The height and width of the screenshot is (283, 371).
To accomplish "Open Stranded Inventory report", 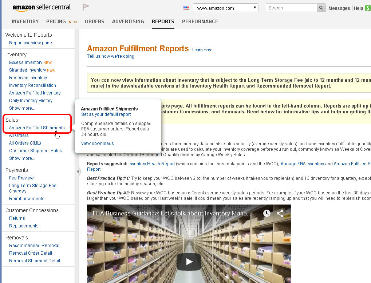I will [27, 70].
